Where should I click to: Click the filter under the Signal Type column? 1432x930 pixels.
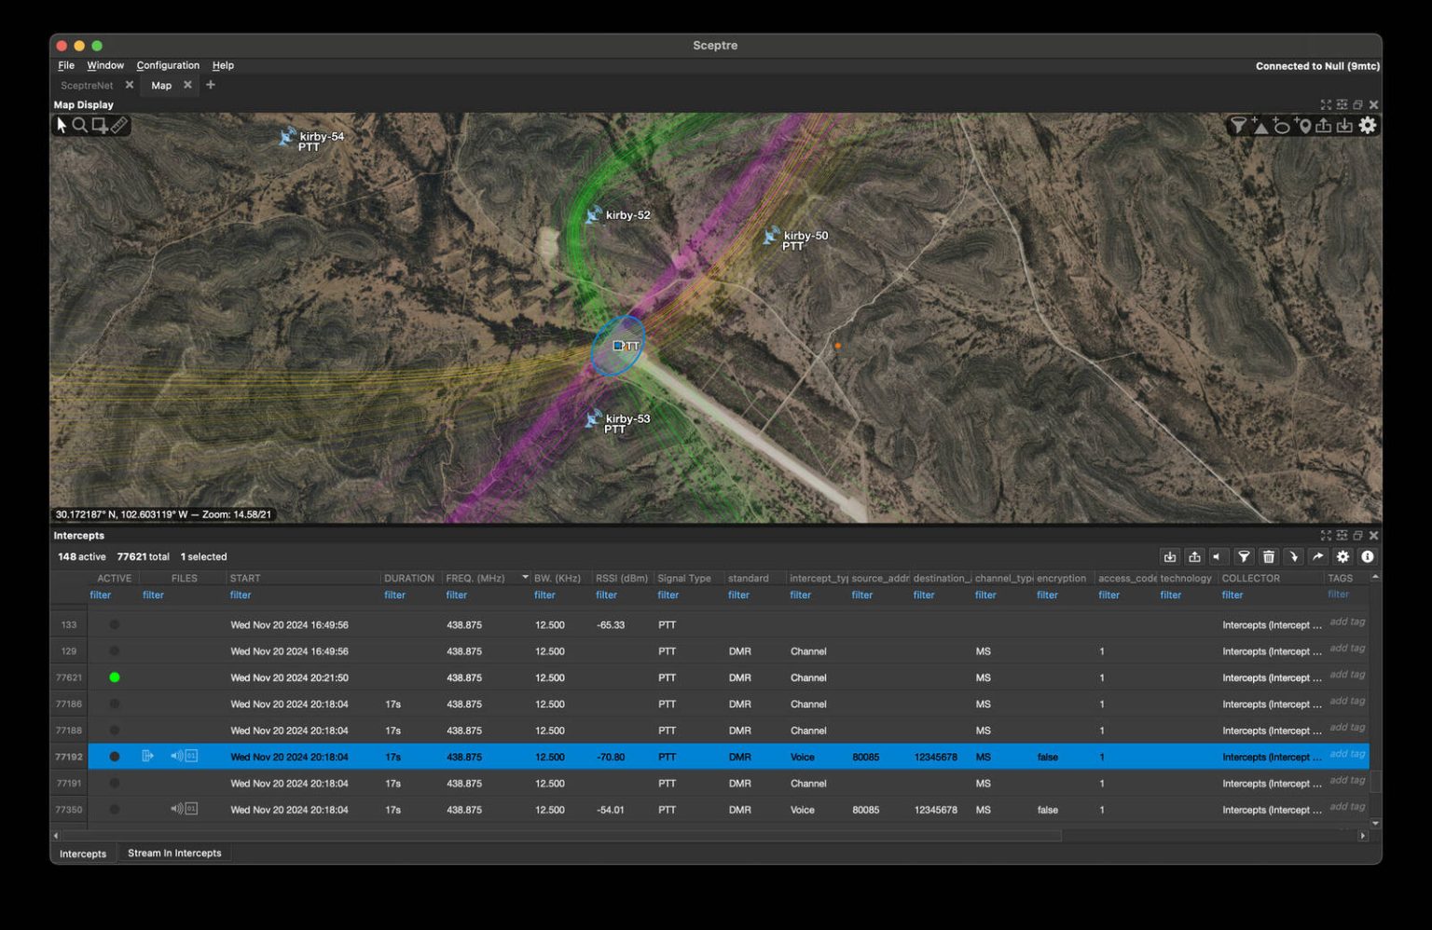[668, 595]
